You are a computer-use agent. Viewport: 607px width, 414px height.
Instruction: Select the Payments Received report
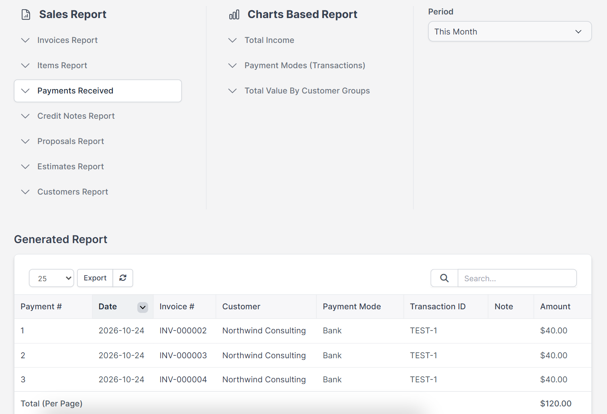click(98, 91)
